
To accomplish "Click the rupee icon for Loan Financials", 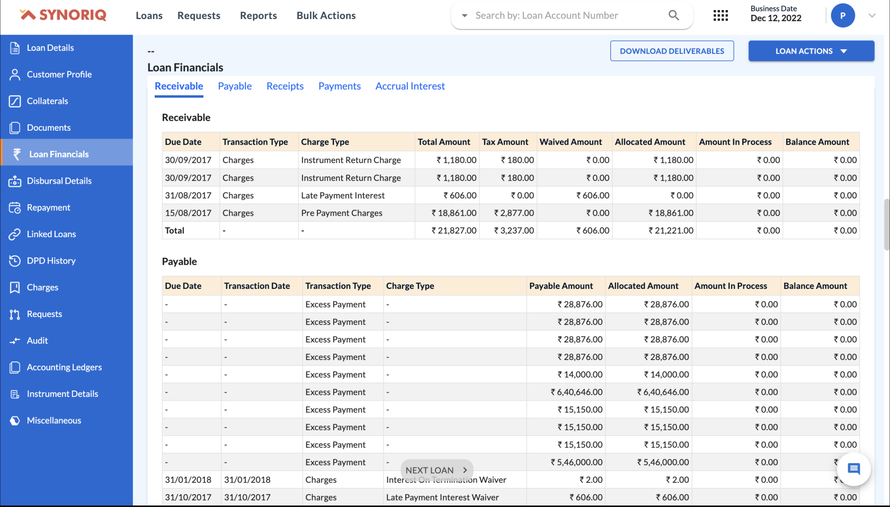I will (17, 154).
